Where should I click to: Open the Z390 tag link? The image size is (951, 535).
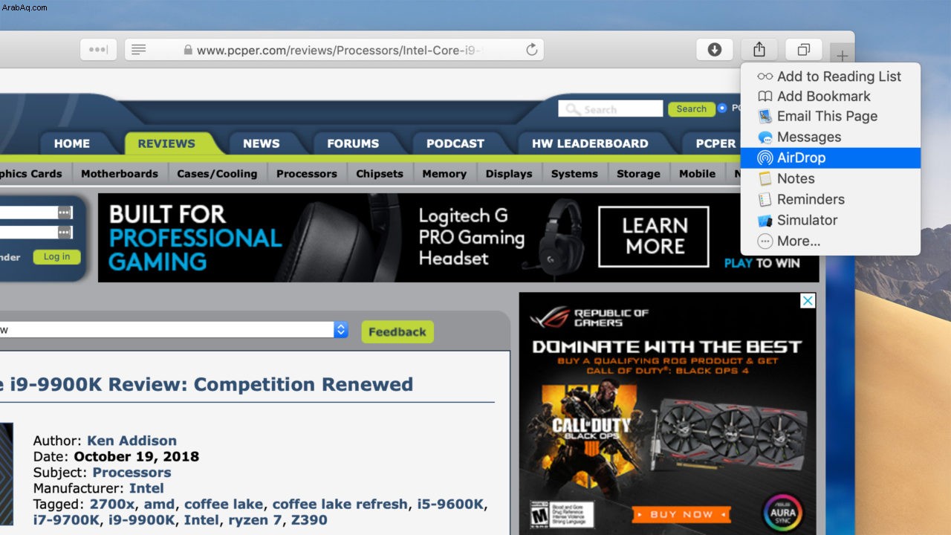point(310,519)
